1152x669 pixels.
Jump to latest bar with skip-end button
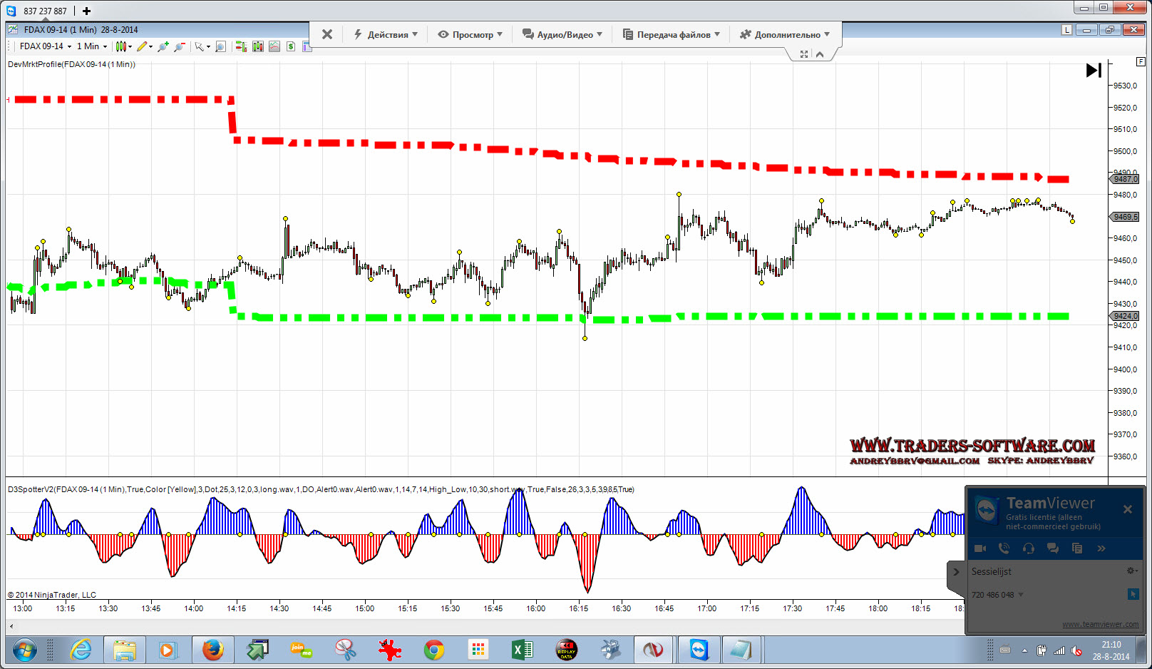1094,70
